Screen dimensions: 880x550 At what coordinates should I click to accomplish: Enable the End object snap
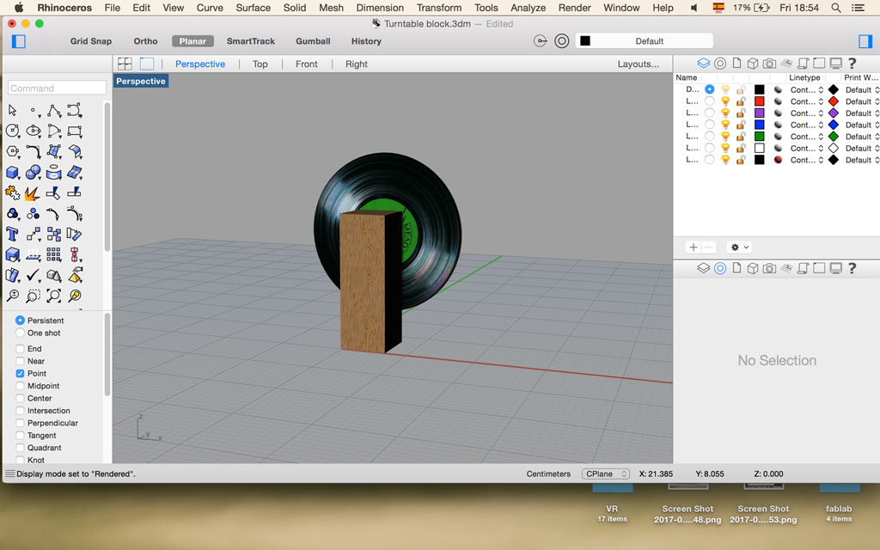click(21, 349)
